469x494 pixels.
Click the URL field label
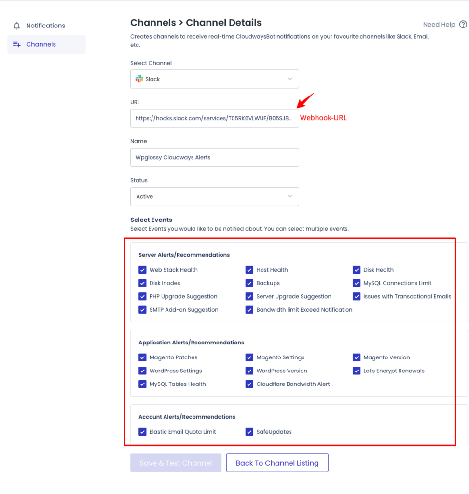pos(135,102)
